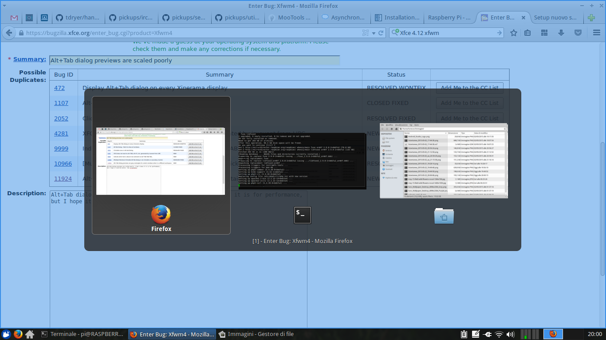606x340 pixels.
Task: Open new tab with plus icon
Action: click(591, 18)
